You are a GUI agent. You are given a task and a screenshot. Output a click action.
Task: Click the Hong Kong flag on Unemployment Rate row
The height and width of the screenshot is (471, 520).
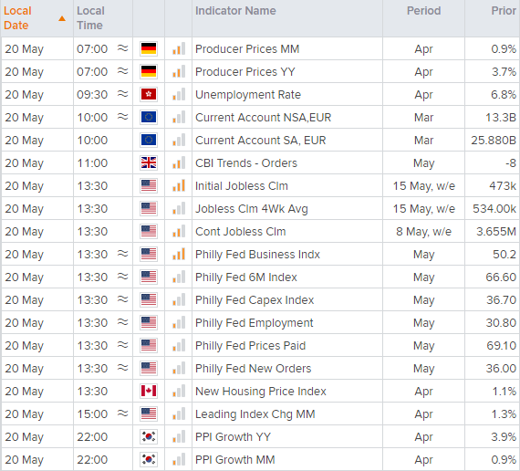(149, 95)
